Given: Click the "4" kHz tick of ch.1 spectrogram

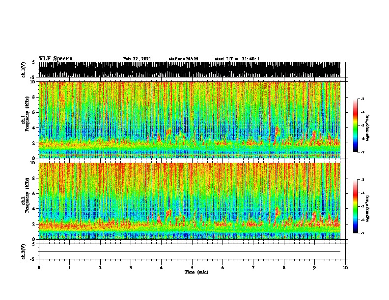Looking at the screenshot, I should [34, 128].
